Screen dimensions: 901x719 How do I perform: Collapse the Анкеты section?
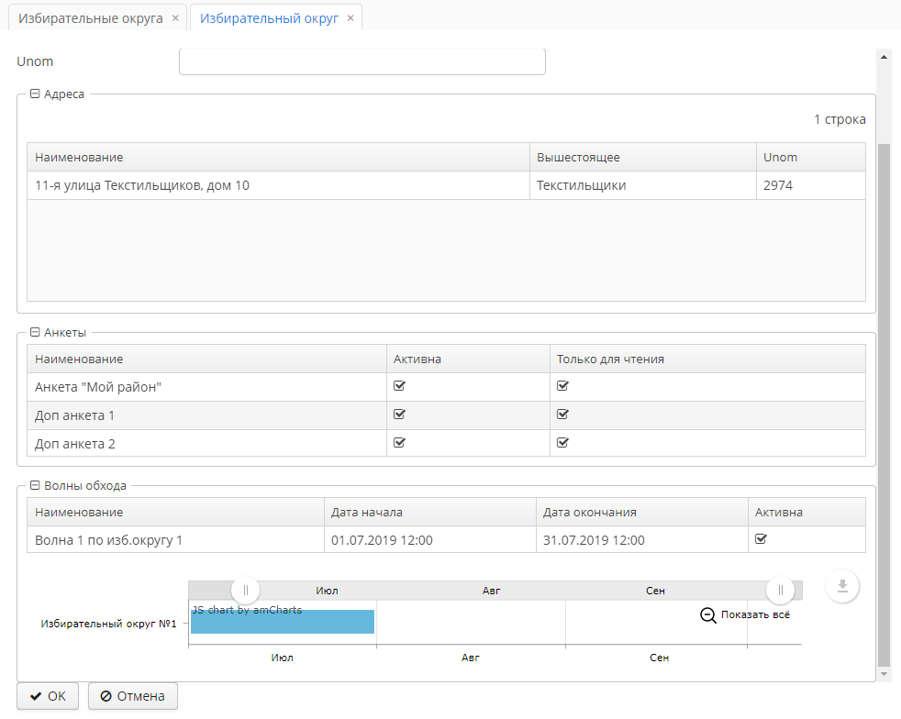[x=35, y=333]
